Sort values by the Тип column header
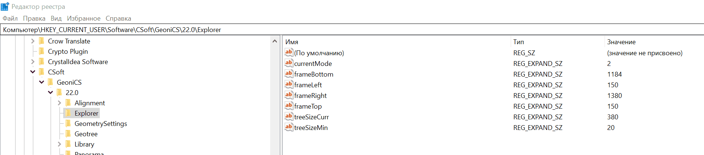This screenshot has width=704, height=155. pyautogui.click(x=518, y=42)
